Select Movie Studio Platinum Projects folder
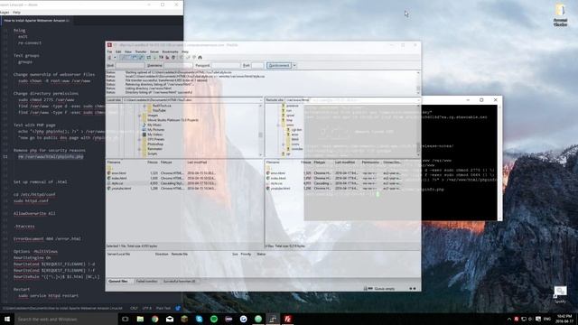 coord(172,120)
